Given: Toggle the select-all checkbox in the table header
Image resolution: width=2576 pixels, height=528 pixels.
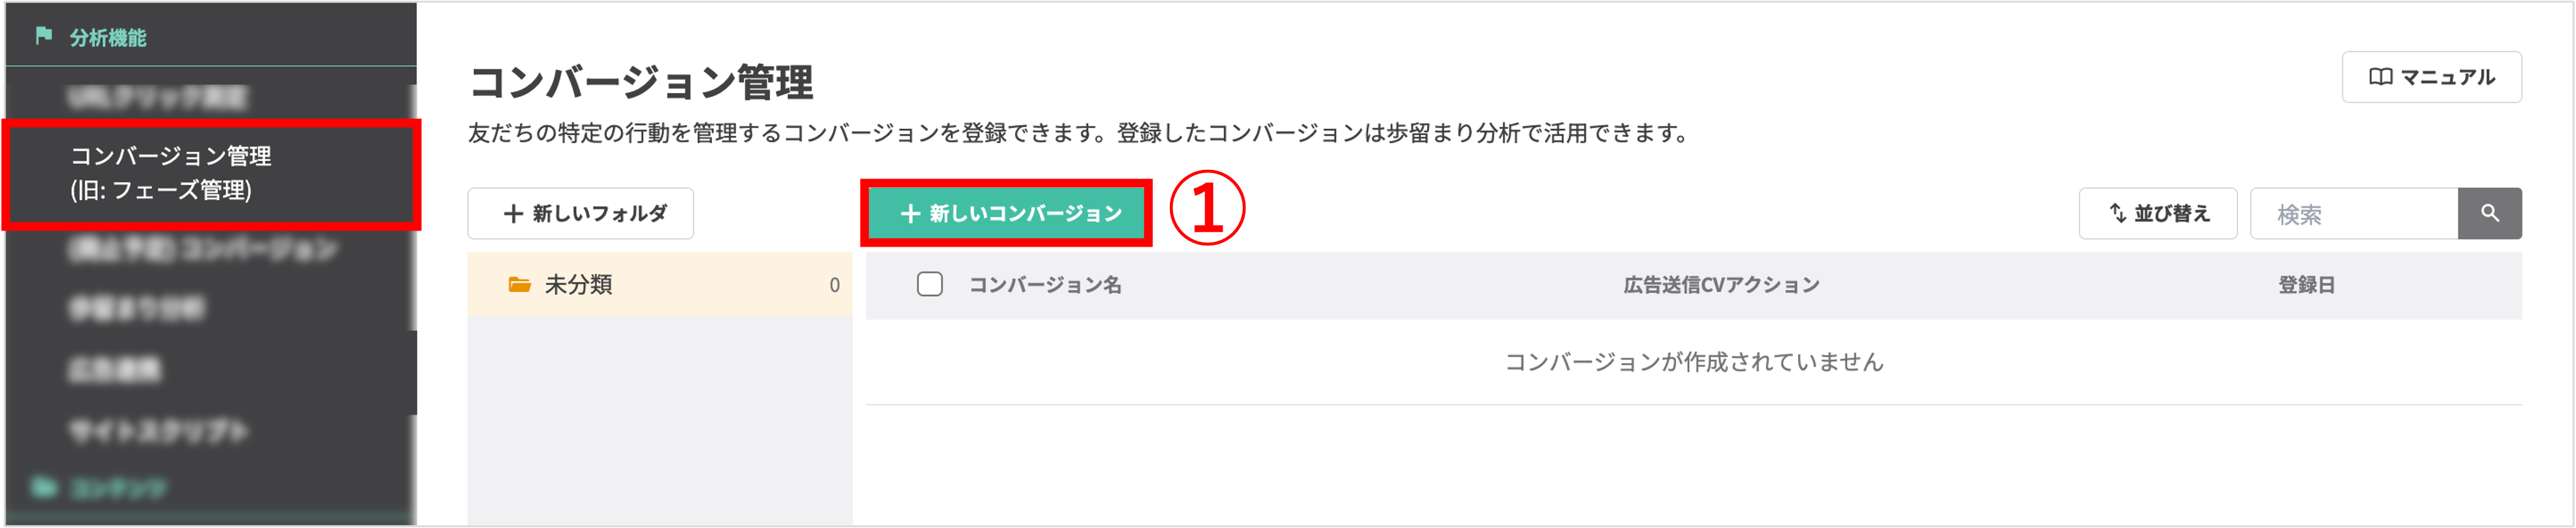Looking at the screenshot, I should [x=930, y=284].
